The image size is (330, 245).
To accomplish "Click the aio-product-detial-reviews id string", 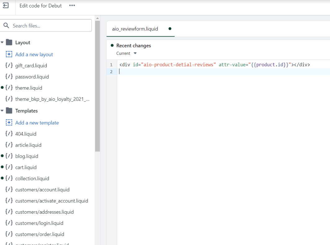I will tap(178, 65).
